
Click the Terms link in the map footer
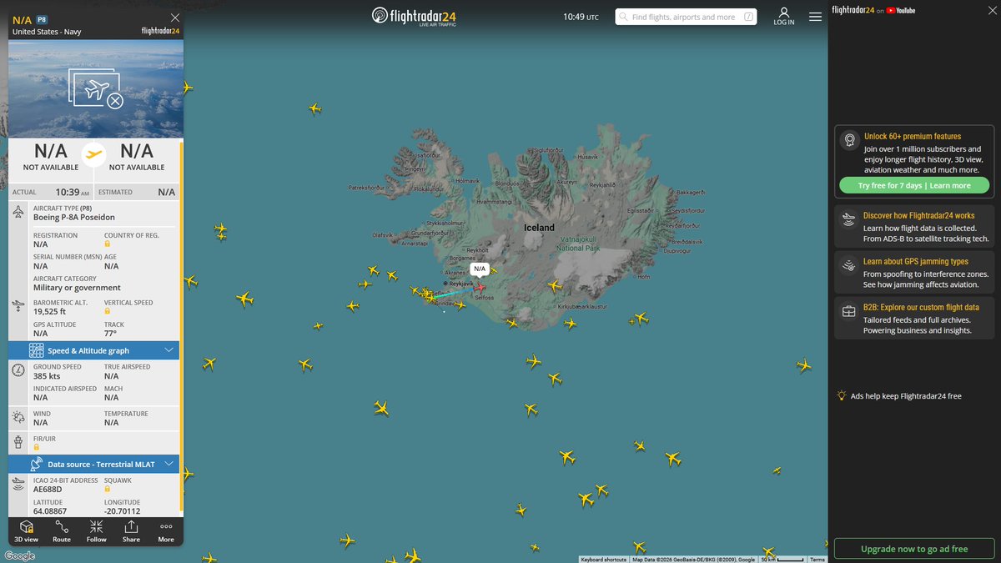[817, 560]
